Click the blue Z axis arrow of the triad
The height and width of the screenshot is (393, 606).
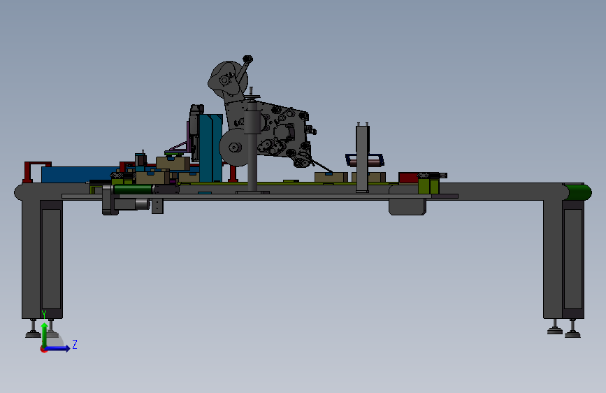(58, 348)
